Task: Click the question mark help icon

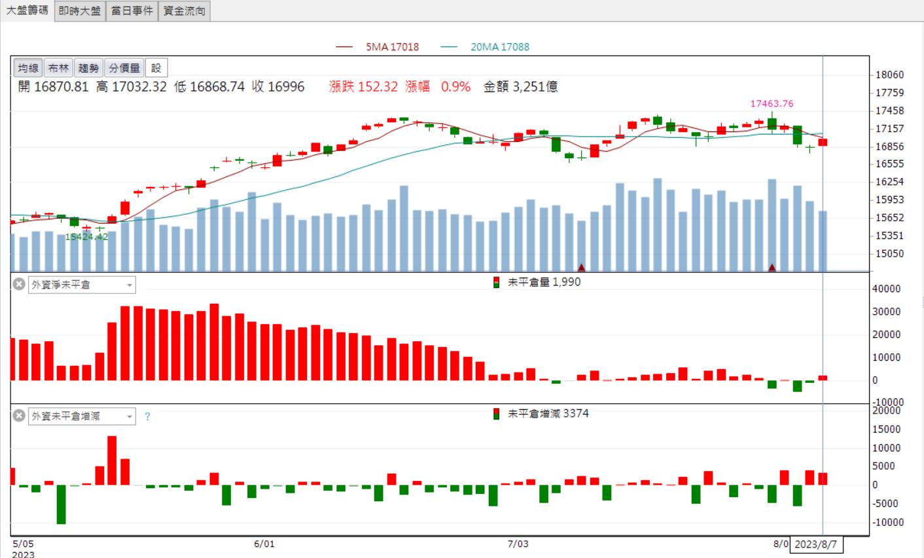Action: (x=147, y=416)
